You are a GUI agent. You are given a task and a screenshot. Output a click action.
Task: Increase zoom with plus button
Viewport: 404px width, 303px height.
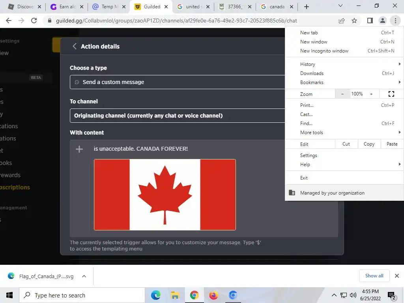(x=371, y=94)
